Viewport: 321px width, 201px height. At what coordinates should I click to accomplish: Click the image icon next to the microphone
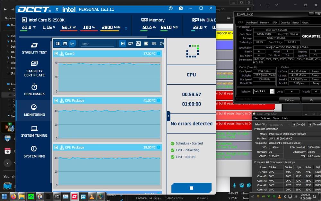pos(242,186)
